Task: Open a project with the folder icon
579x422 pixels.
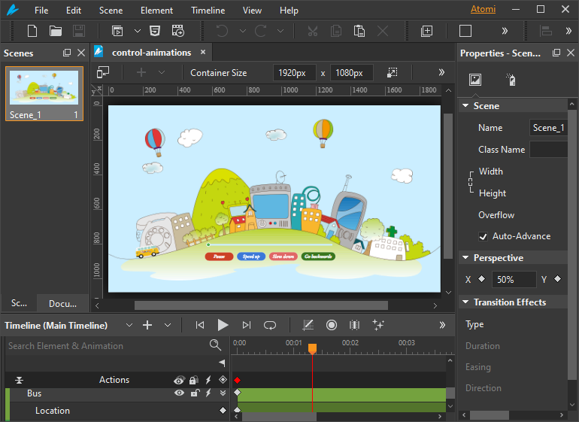Action: click(56, 31)
